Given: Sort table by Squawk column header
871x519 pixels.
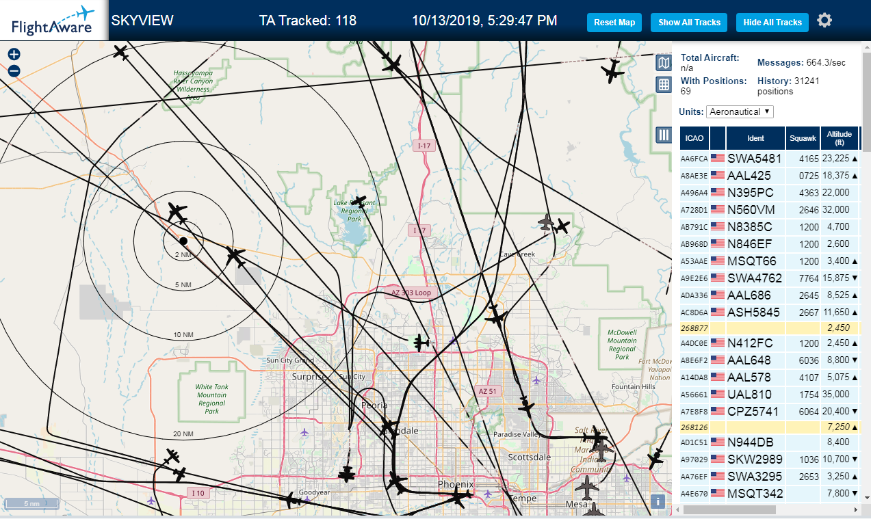Looking at the screenshot, I should coord(803,138).
